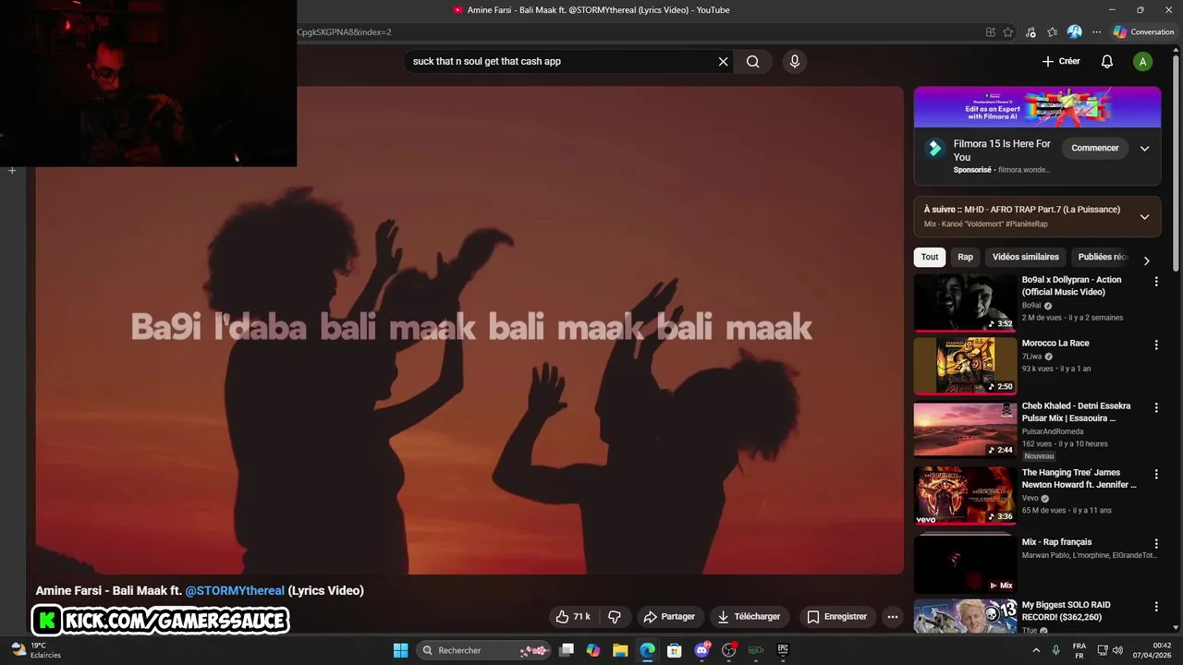Expand the À suivre playlist panel
1183x665 pixels.
[x=1144, y=217]
